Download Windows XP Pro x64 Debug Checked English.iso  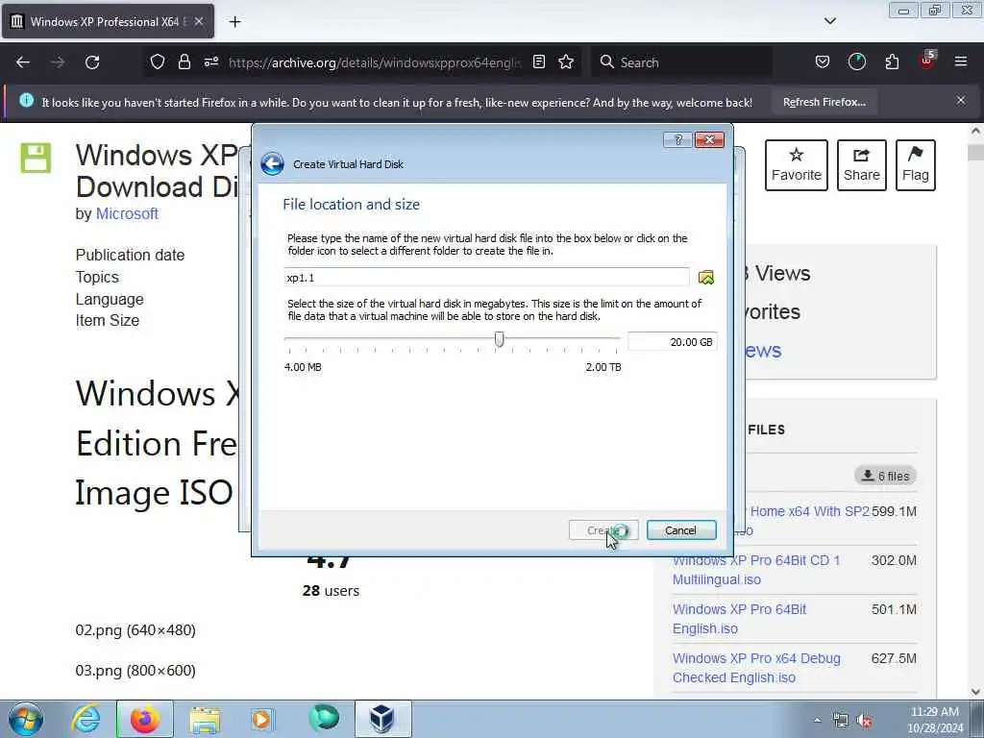(756, 668)
